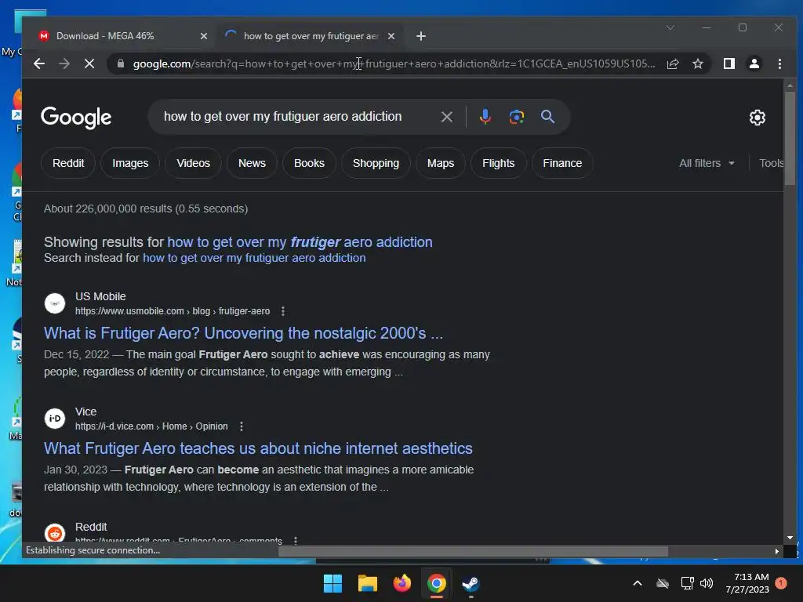The width and height of the screenshot is (803, 602).
Task: Open What is Frutiger Aero result
Action: [x=243, y=333]
